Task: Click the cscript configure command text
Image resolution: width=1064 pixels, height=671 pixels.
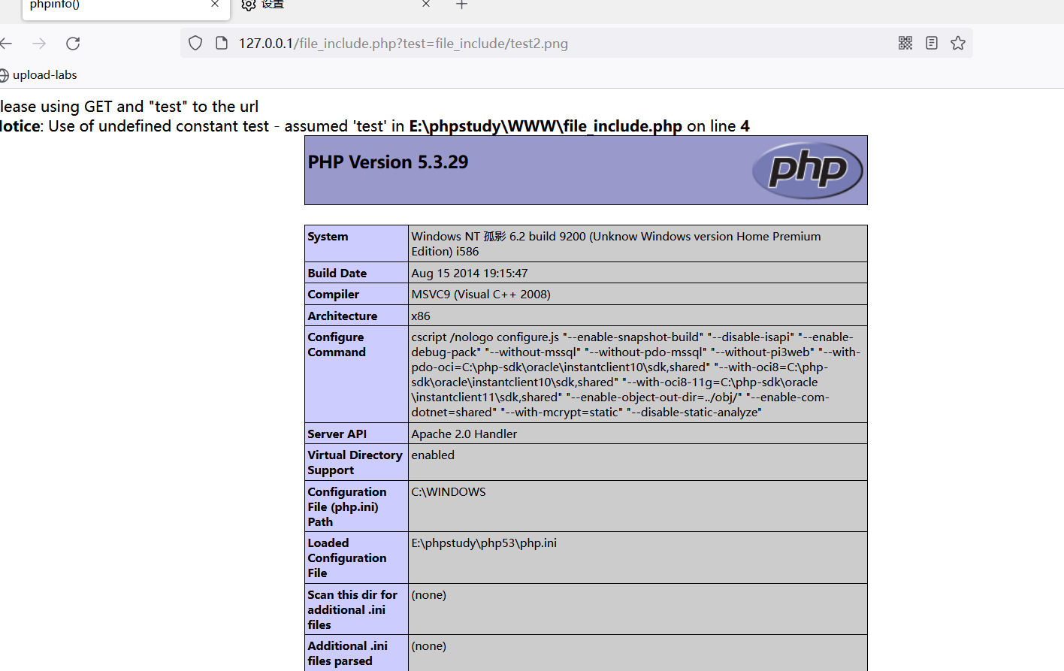Action: coord(636,375)
